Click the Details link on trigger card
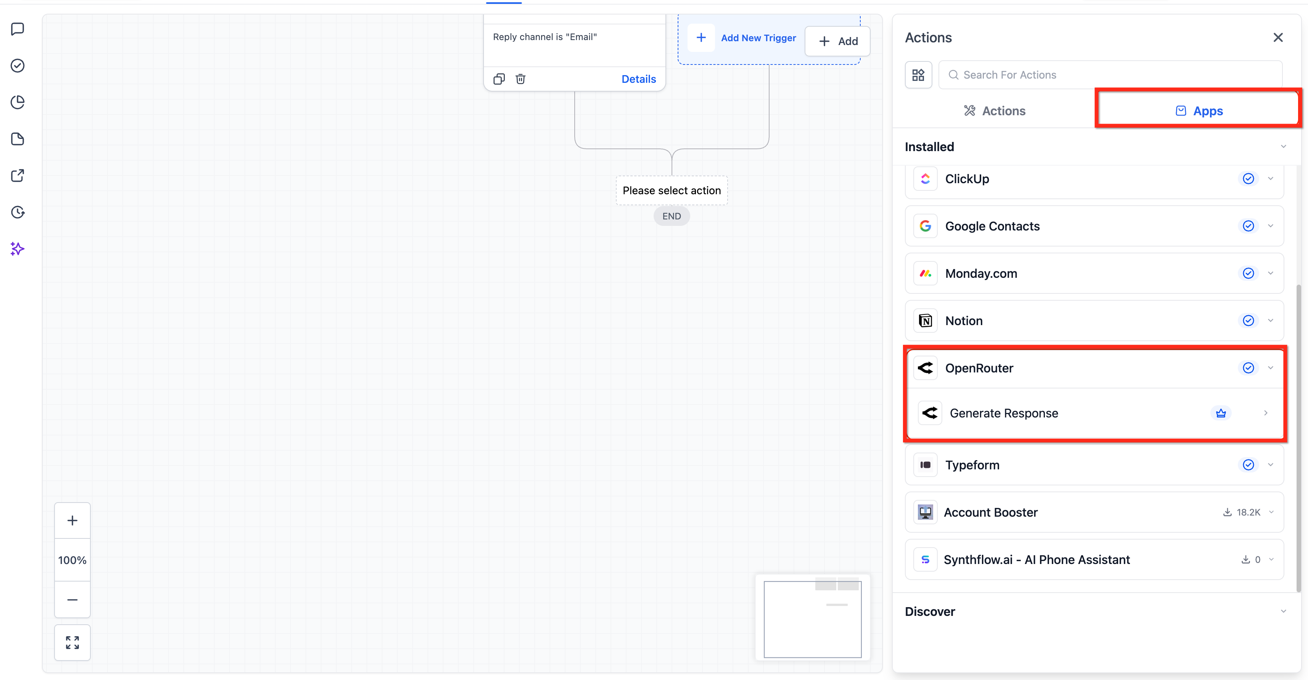This screenshot has height=680, width=1308. (x=638, y=79)
